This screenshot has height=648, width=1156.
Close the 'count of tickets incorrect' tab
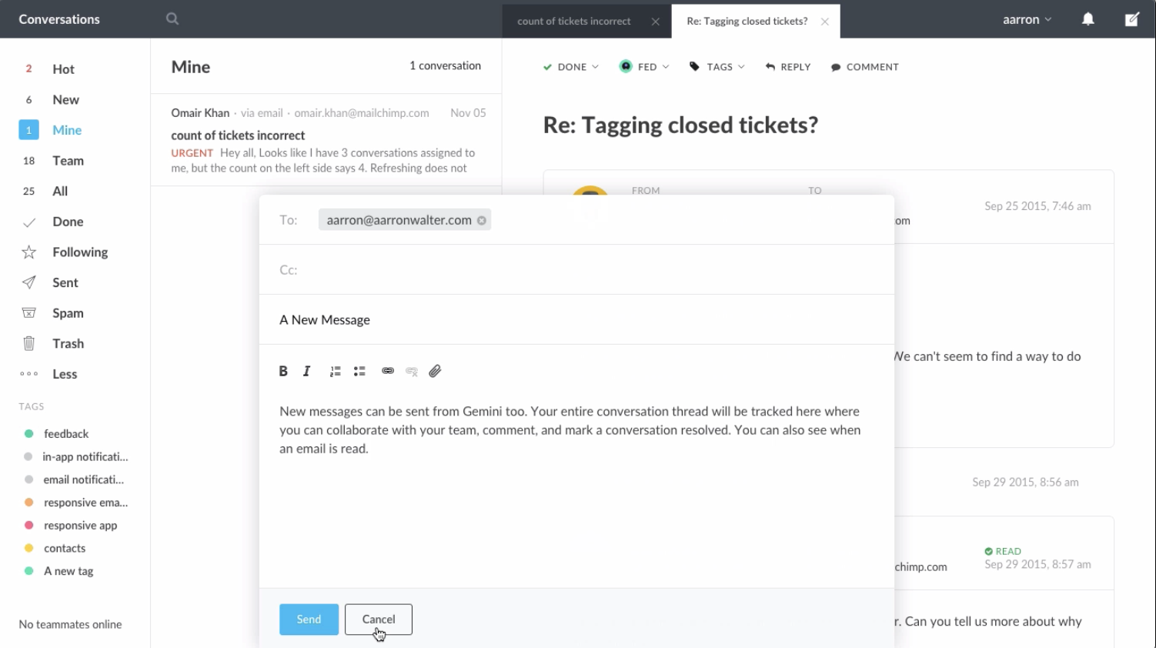656,22
